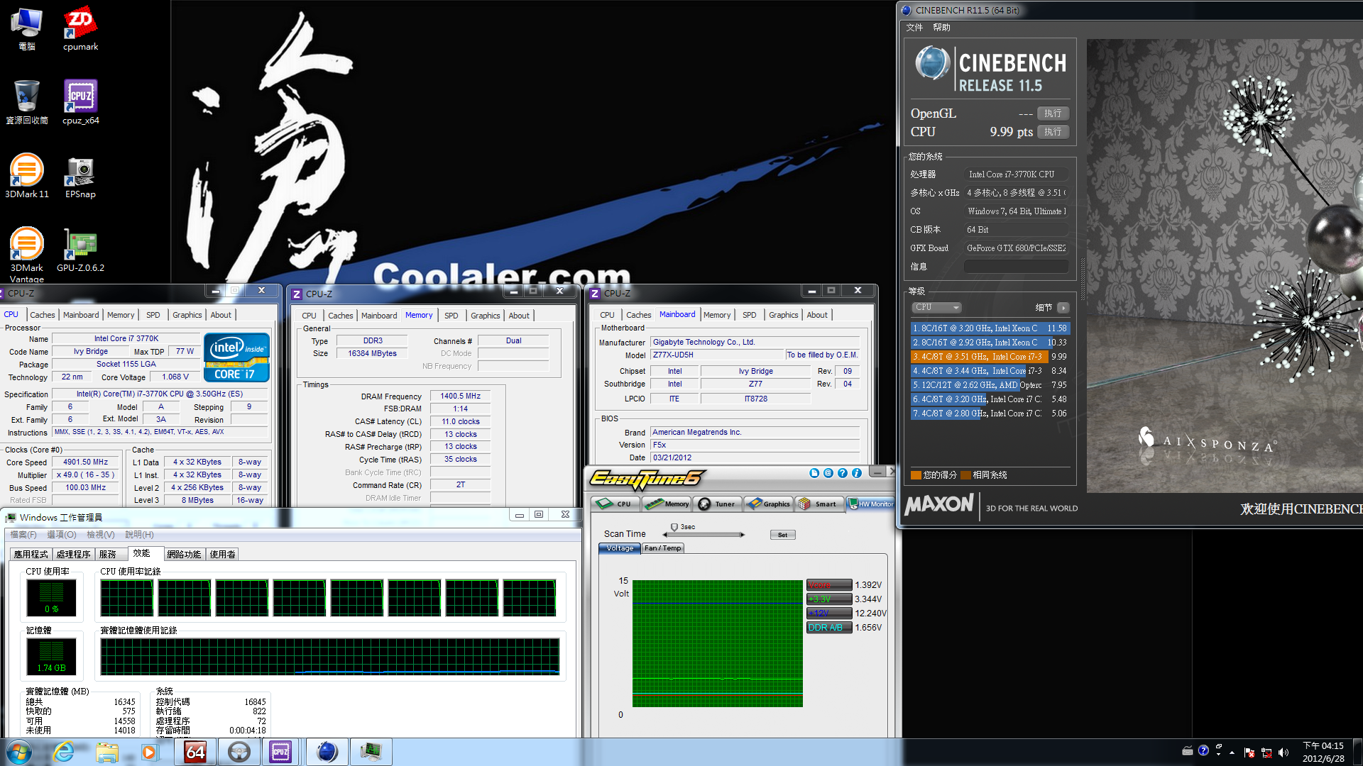Image resolution: width=1363 pixels, height=766 pixels.
Task: Select the Voltage sub-tab
Action: pos(620,548)
